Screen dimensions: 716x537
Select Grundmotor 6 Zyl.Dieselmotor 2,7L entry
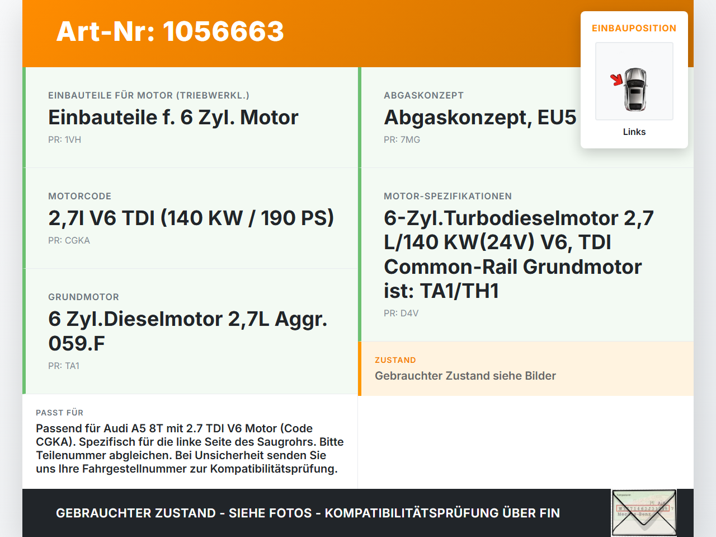coord(188,331)
